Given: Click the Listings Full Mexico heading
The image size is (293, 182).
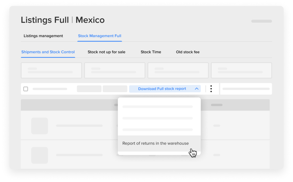Looking at the screenshot, I should 63,20.
